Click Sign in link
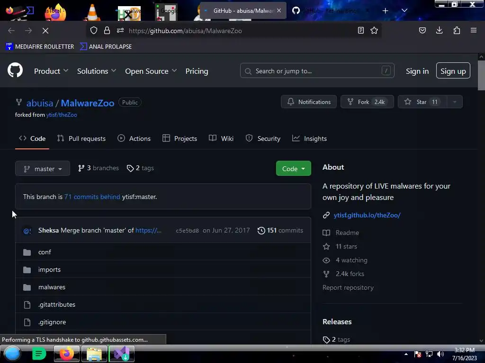This screenshot has height=363, width=485. tap(417, 71)
